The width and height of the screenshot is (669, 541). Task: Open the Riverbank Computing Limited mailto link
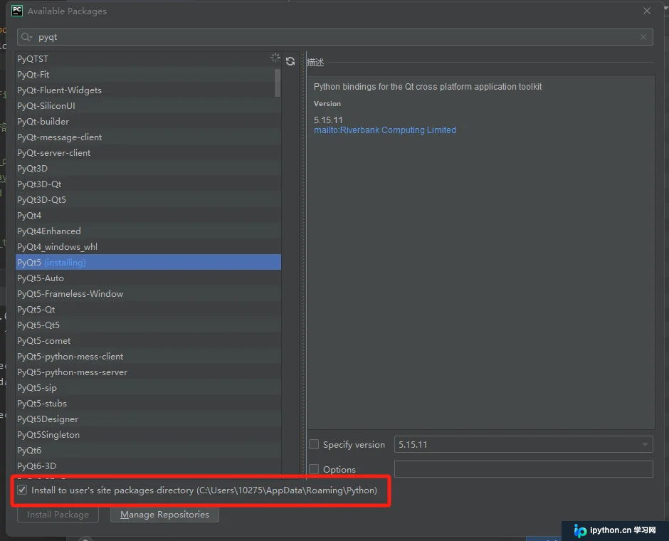(x=385, y=130)
